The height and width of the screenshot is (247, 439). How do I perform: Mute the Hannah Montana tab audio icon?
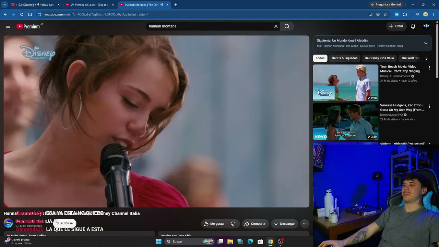(162, 5)
